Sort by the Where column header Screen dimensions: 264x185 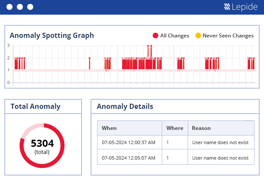coord(175,128)
